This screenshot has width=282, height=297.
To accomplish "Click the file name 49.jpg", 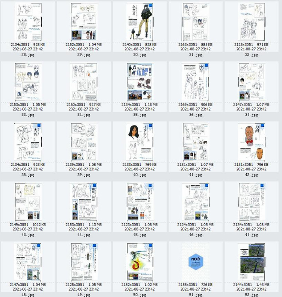I will 84,295.
